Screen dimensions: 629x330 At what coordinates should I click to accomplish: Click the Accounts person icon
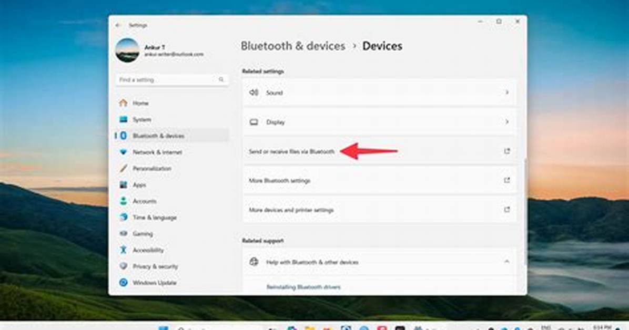(x=124, y=201)
